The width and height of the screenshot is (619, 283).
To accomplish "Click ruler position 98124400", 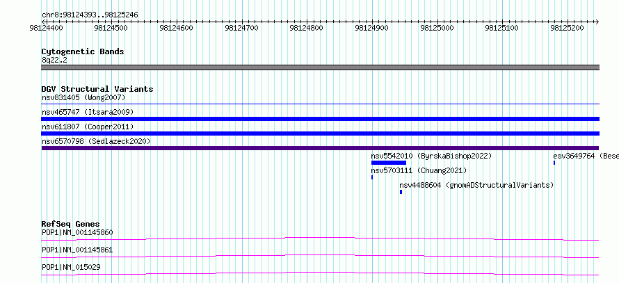I will pos(45,28).
